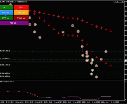Click the 26 Jan 15:24 time label

click(57, 102)
